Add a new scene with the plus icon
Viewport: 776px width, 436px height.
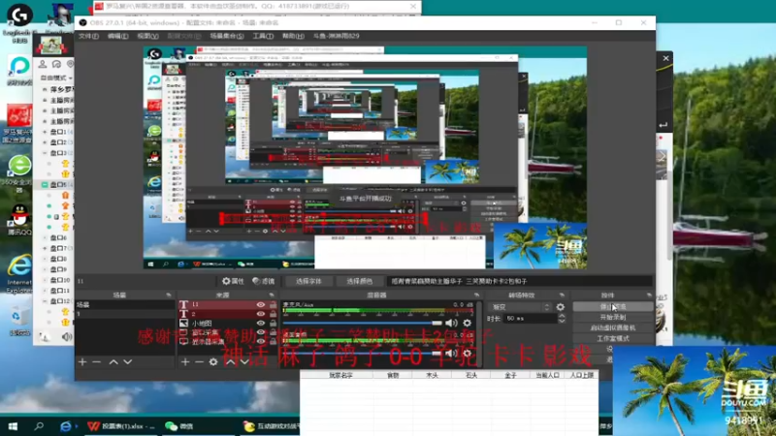(x=82, y=361)
